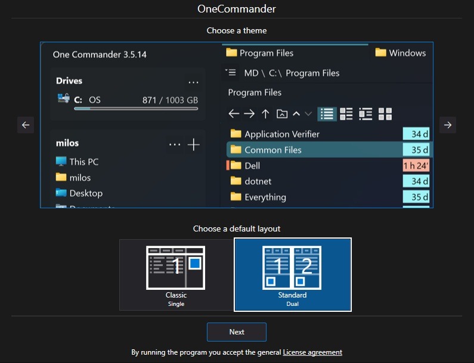This screenshot has height=363, width=474.
Task: Click the C: drive icon
Action: point(63,99)
